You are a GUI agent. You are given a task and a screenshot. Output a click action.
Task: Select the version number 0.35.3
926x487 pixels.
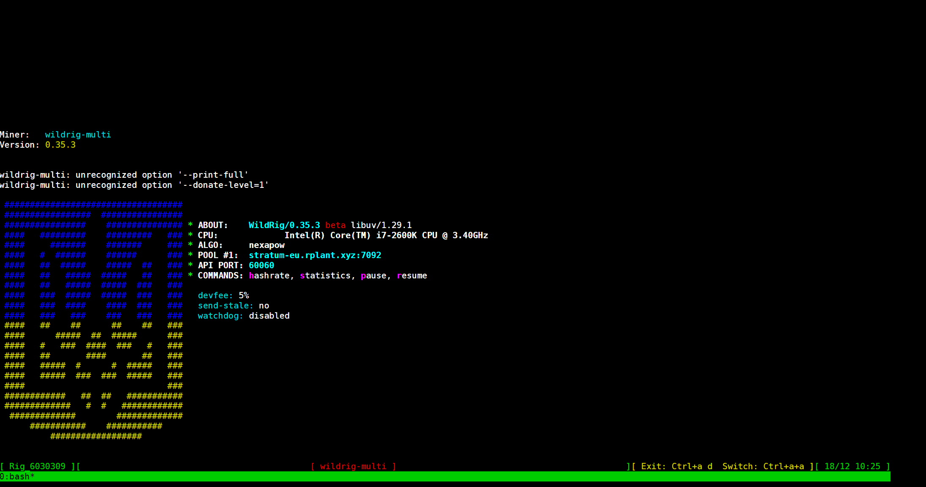(x=60, y=145)
